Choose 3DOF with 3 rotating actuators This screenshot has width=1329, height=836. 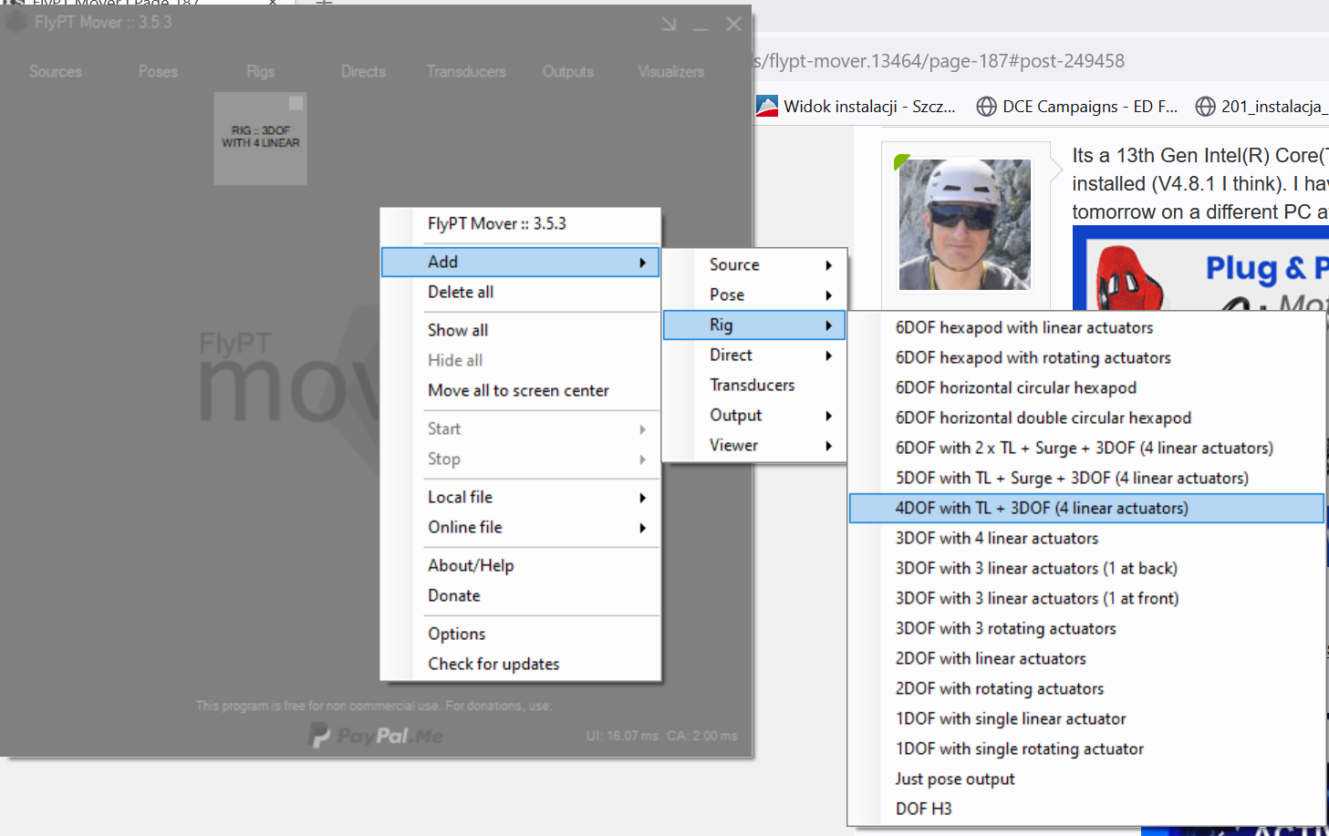[x=1086, y=628]
